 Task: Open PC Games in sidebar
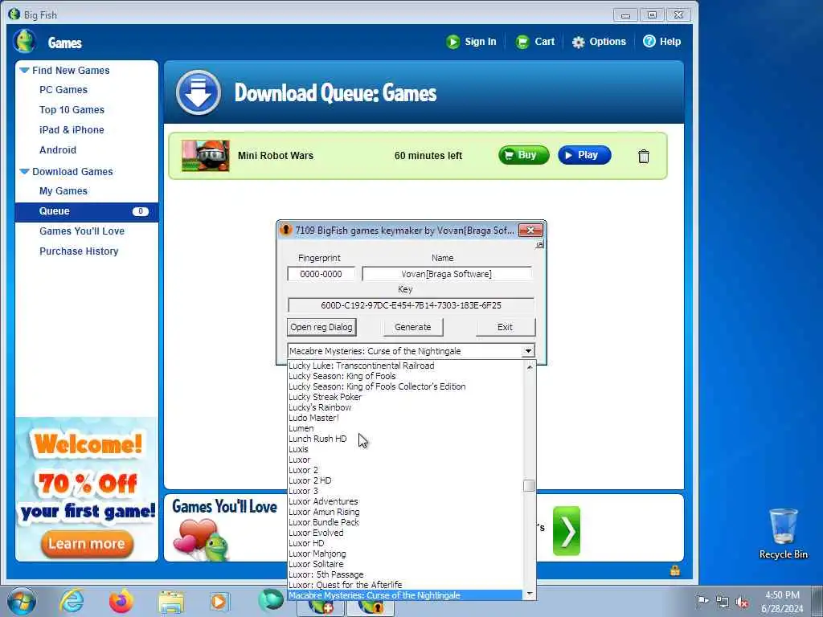click(x=63, y=90)
